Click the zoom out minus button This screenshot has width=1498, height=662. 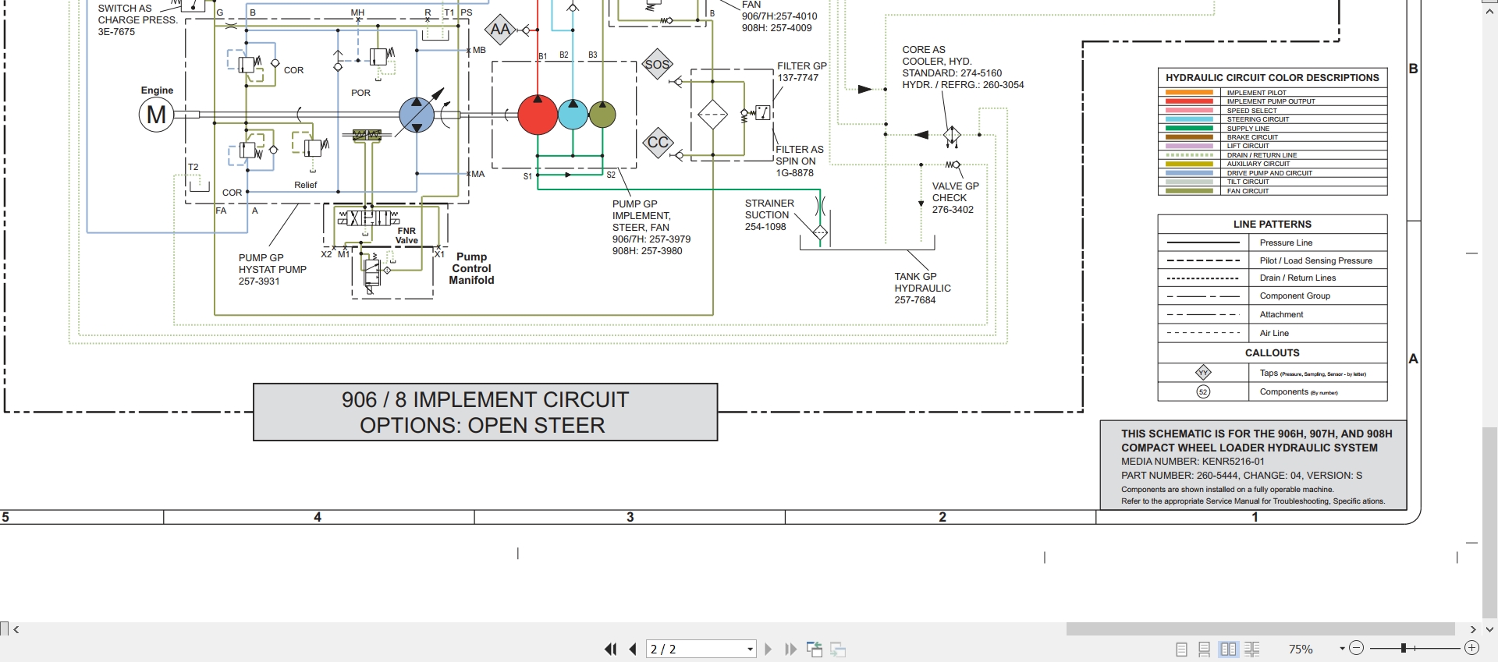1356,648
